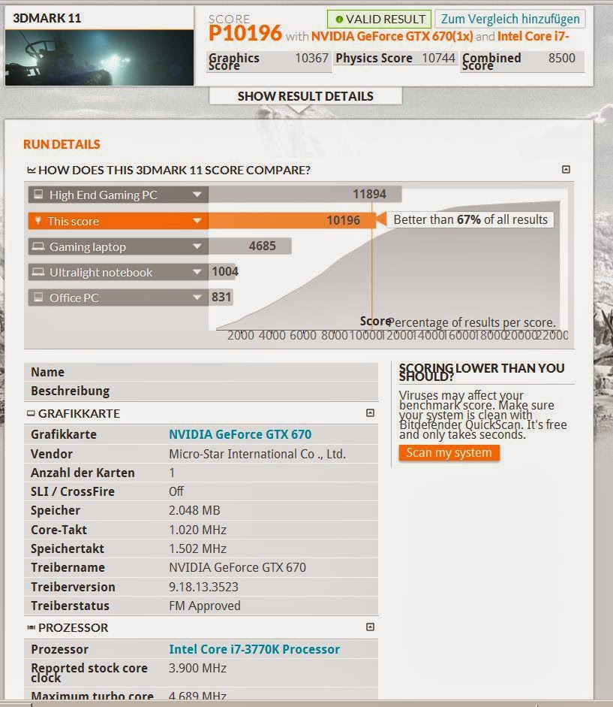Image resolution: width=613 pixels, height=707 pixels.
Task: Open the Ultralight notebook dropdown arrow
Action: 197,272
